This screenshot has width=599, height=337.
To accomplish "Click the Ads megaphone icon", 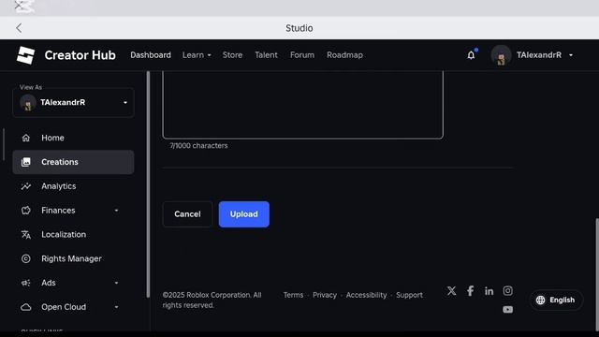I will tap(25, 283).
